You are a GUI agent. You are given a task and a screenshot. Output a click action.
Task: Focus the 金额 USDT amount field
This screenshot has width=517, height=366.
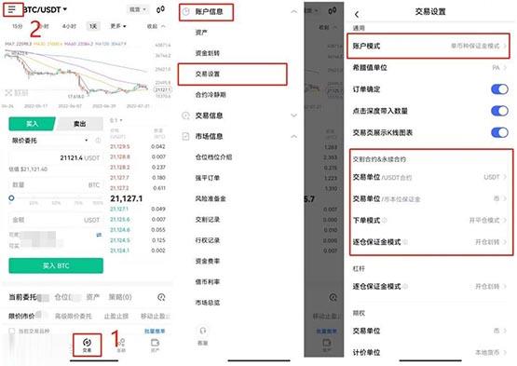point(55,220)
